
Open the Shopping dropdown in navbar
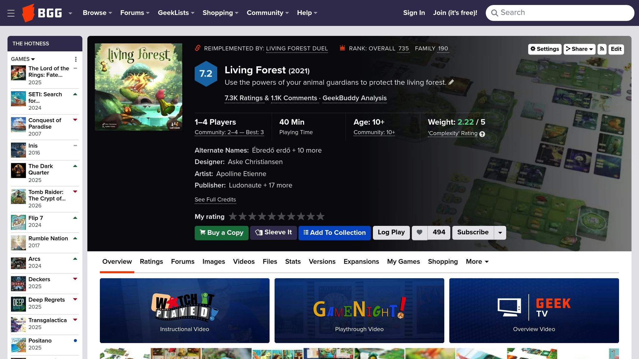coord(220,13)
